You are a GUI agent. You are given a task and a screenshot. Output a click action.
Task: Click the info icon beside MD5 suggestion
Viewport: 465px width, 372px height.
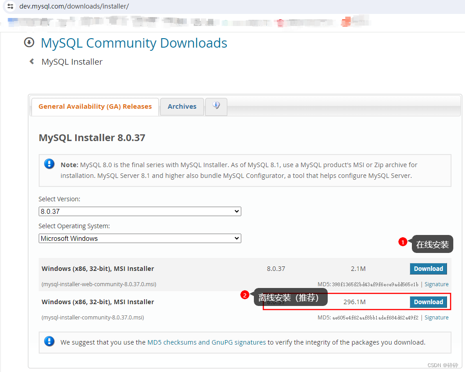(x=49, y=341)
